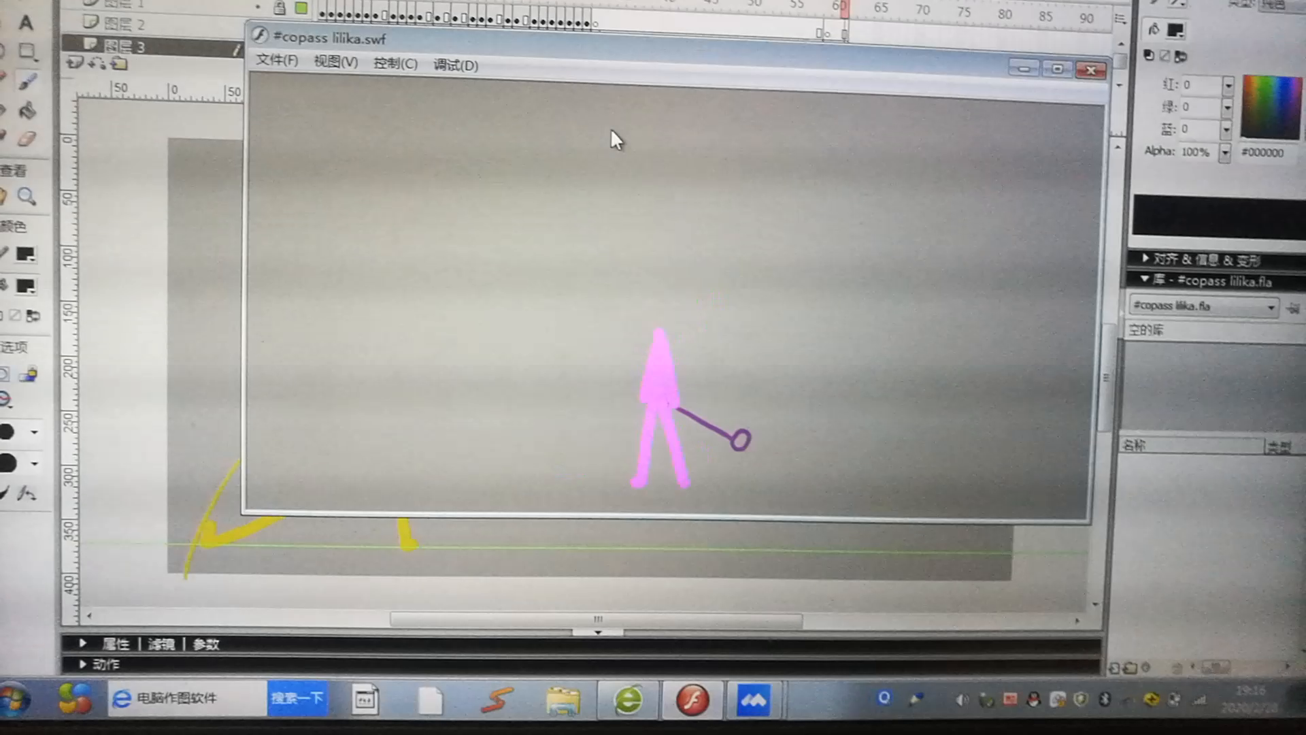This screenshot has width=1306, height=735.
Task: Click the rainbow color picker spectrum
Action: point(1271,108)
